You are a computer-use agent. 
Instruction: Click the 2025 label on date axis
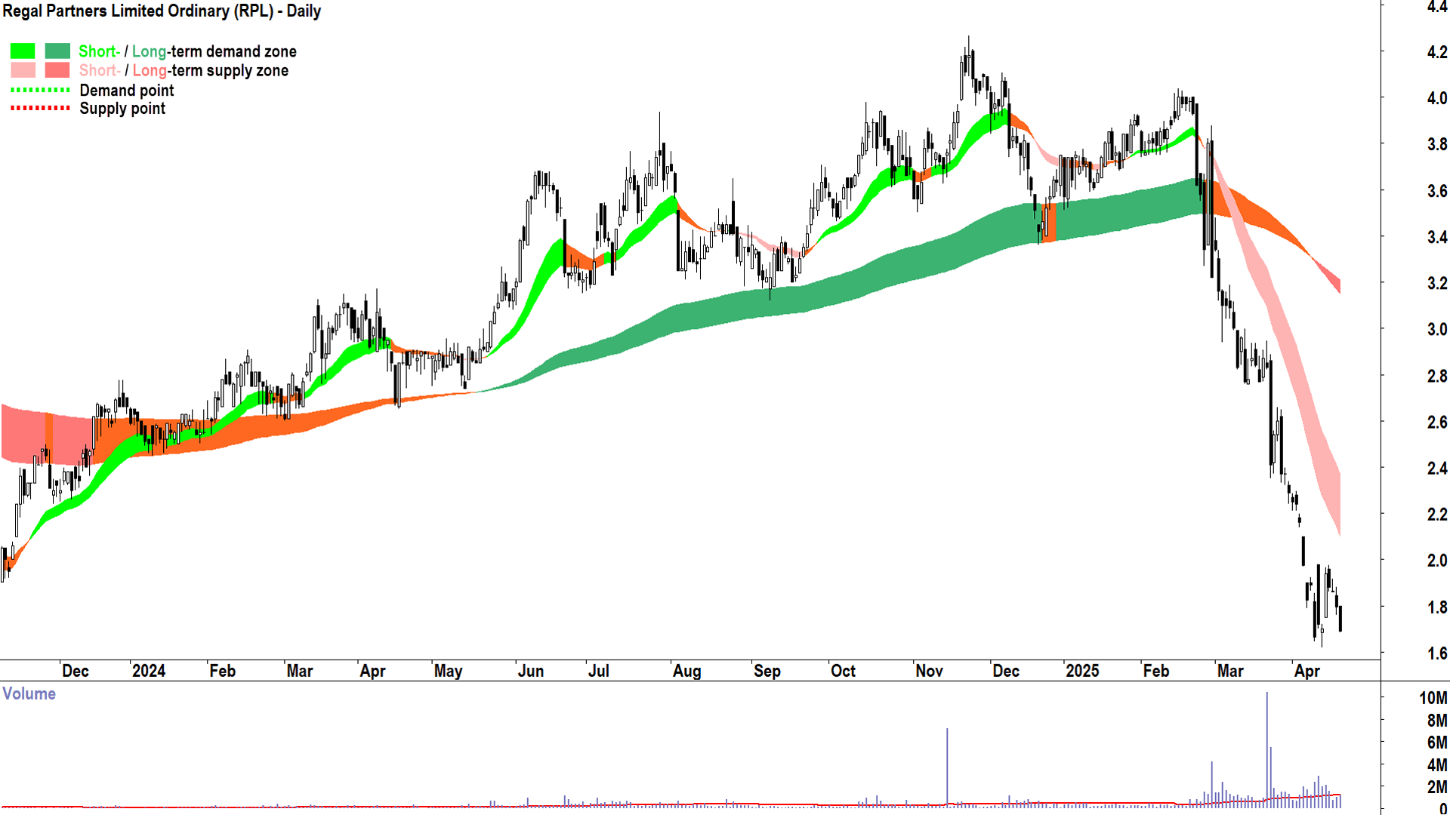[1081, 671]
